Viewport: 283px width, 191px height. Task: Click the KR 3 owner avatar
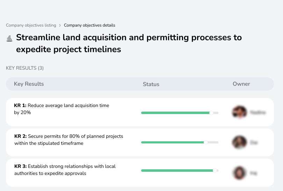point(239,173)
